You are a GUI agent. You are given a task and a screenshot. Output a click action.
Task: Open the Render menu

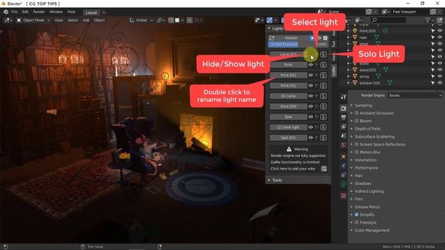(x=39, y=12)
